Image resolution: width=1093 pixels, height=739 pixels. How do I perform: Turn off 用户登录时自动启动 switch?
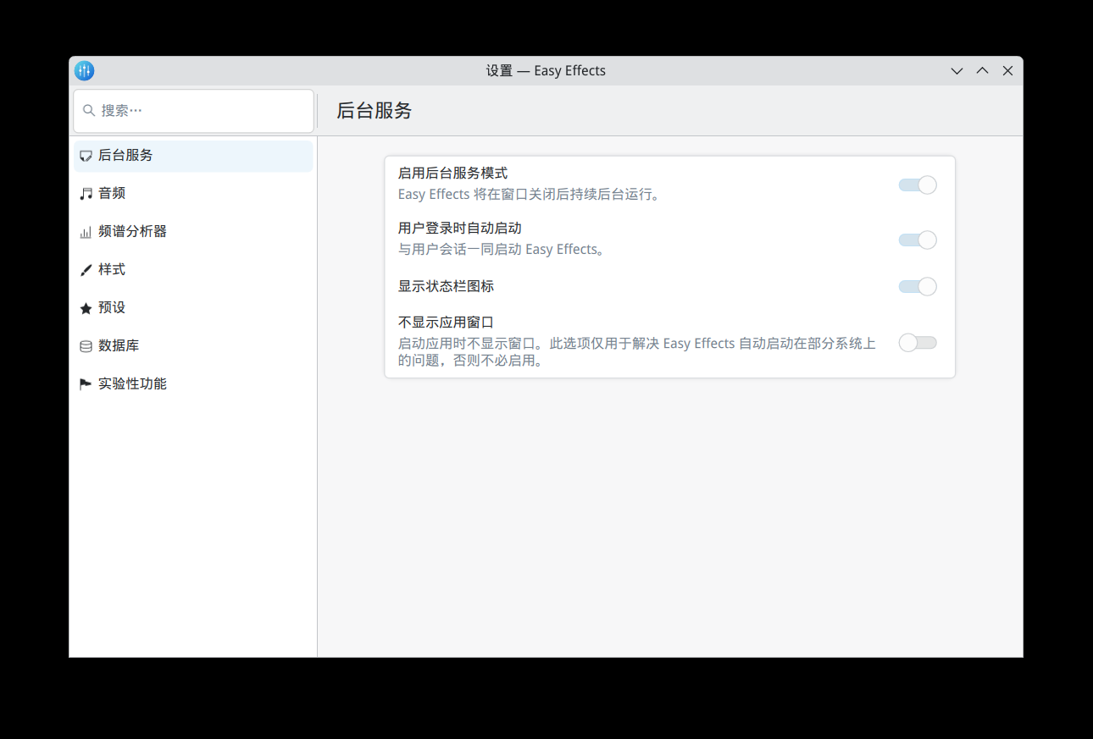(918, 240)
